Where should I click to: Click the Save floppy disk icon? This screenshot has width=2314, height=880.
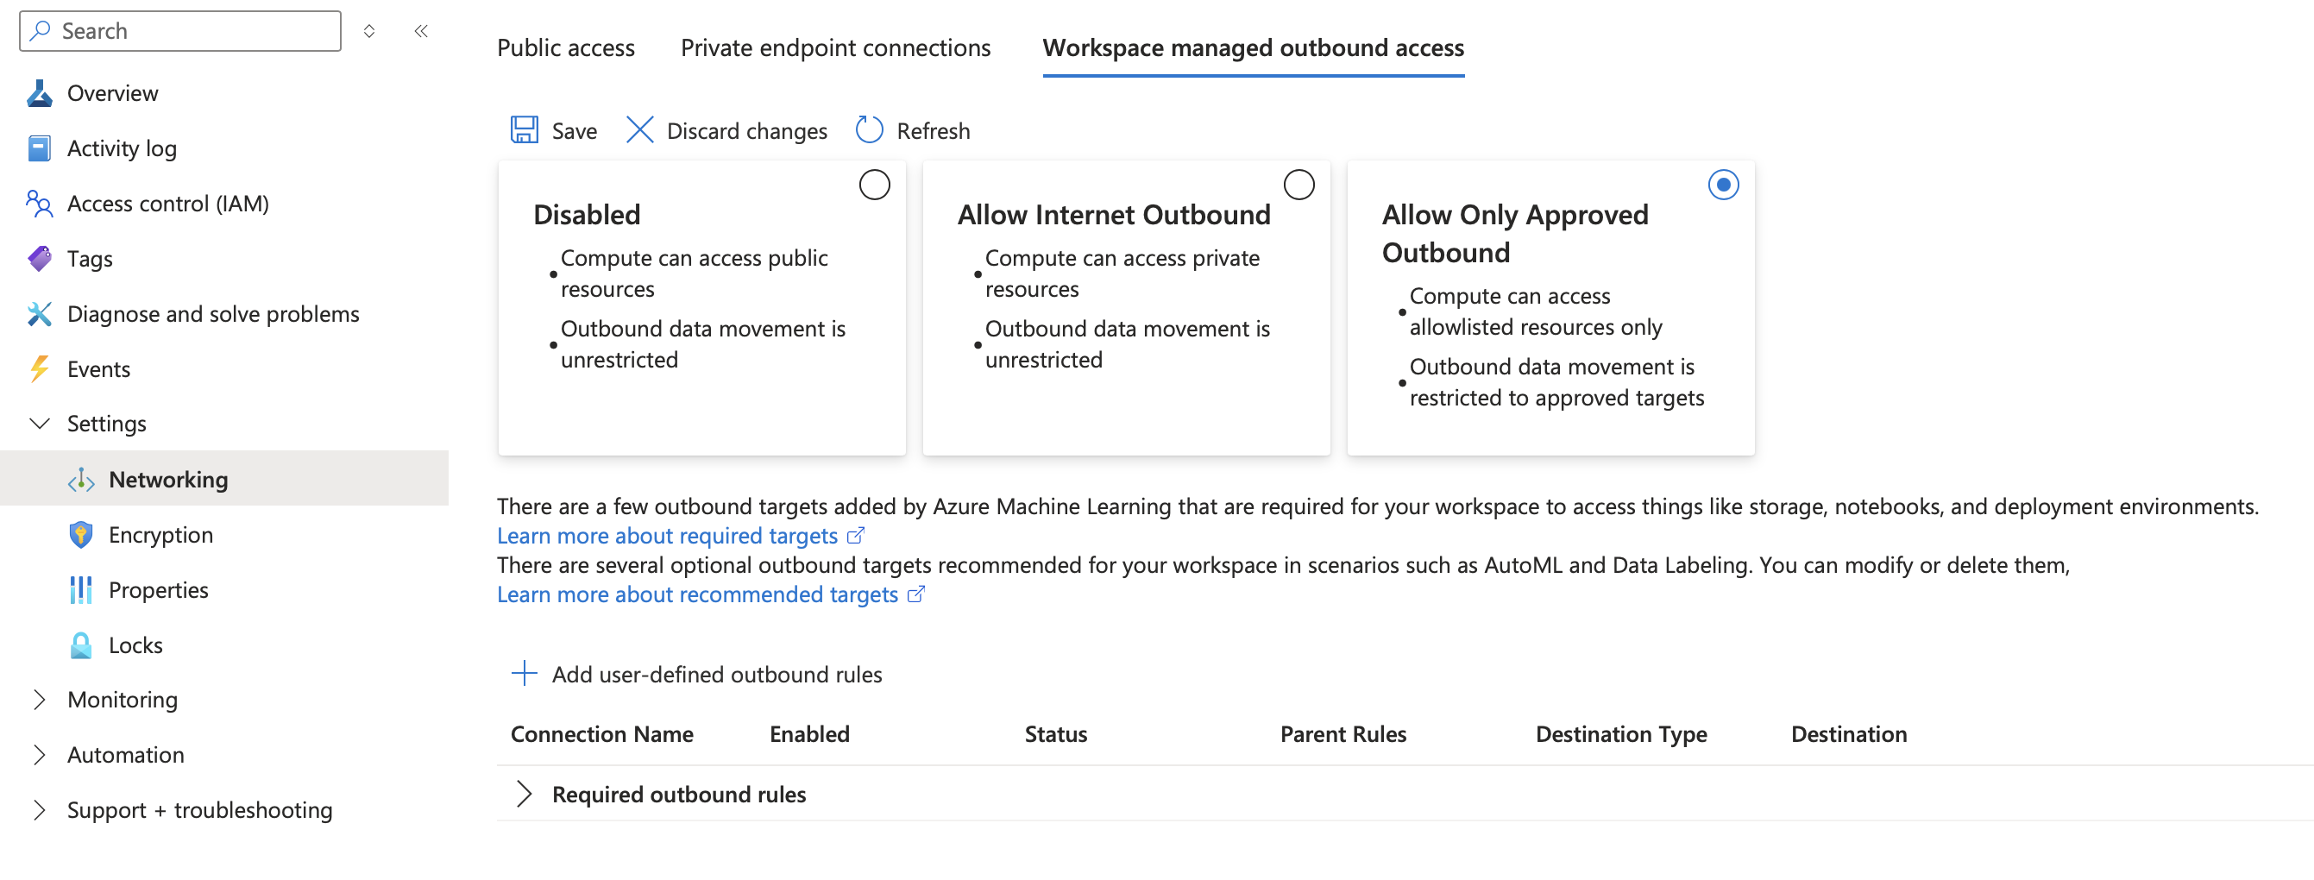tap(525, 130)
